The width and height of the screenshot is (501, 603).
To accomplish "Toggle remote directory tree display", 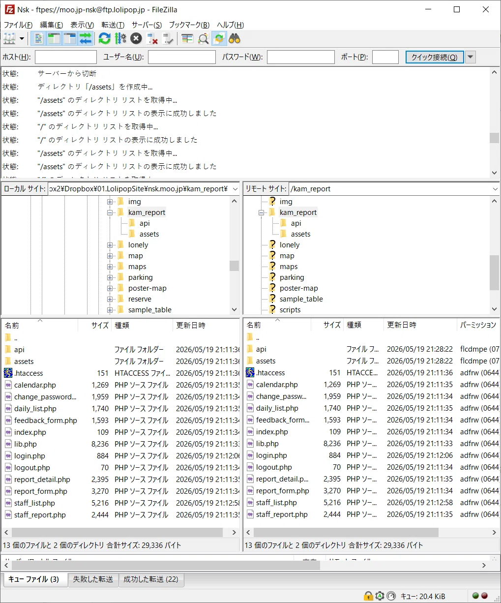I will point(70,39).
